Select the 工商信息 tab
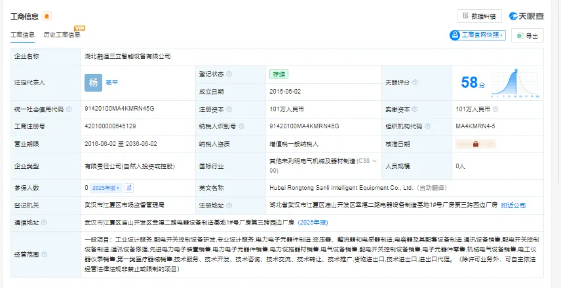Screen dimensions: 561x288 [22, 35]
